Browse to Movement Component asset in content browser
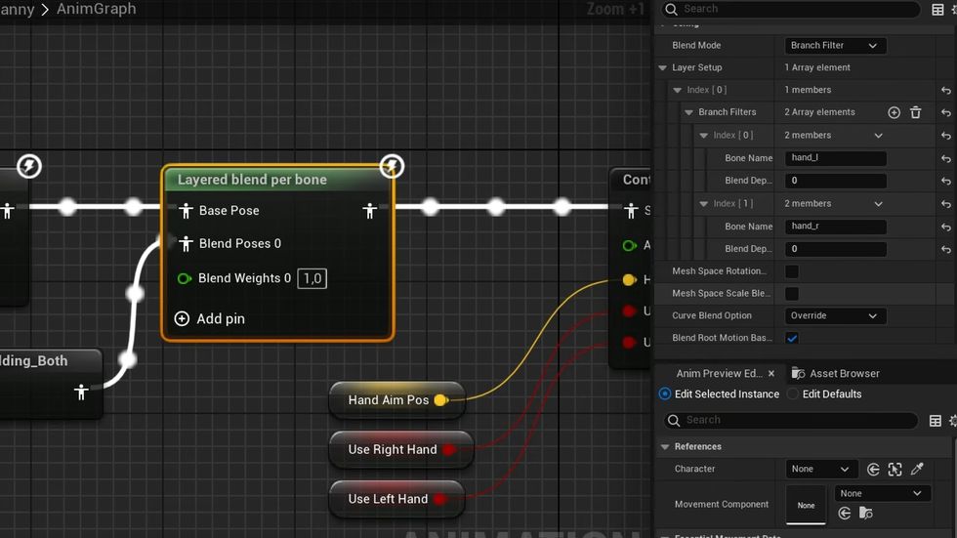Screen dimensions: 957x538 pos(865,513)
